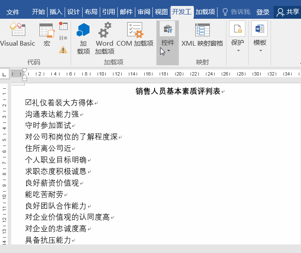Click the tab selector L button
The image size is (301, 253).
pyautogui.click(x=4, y=74)
